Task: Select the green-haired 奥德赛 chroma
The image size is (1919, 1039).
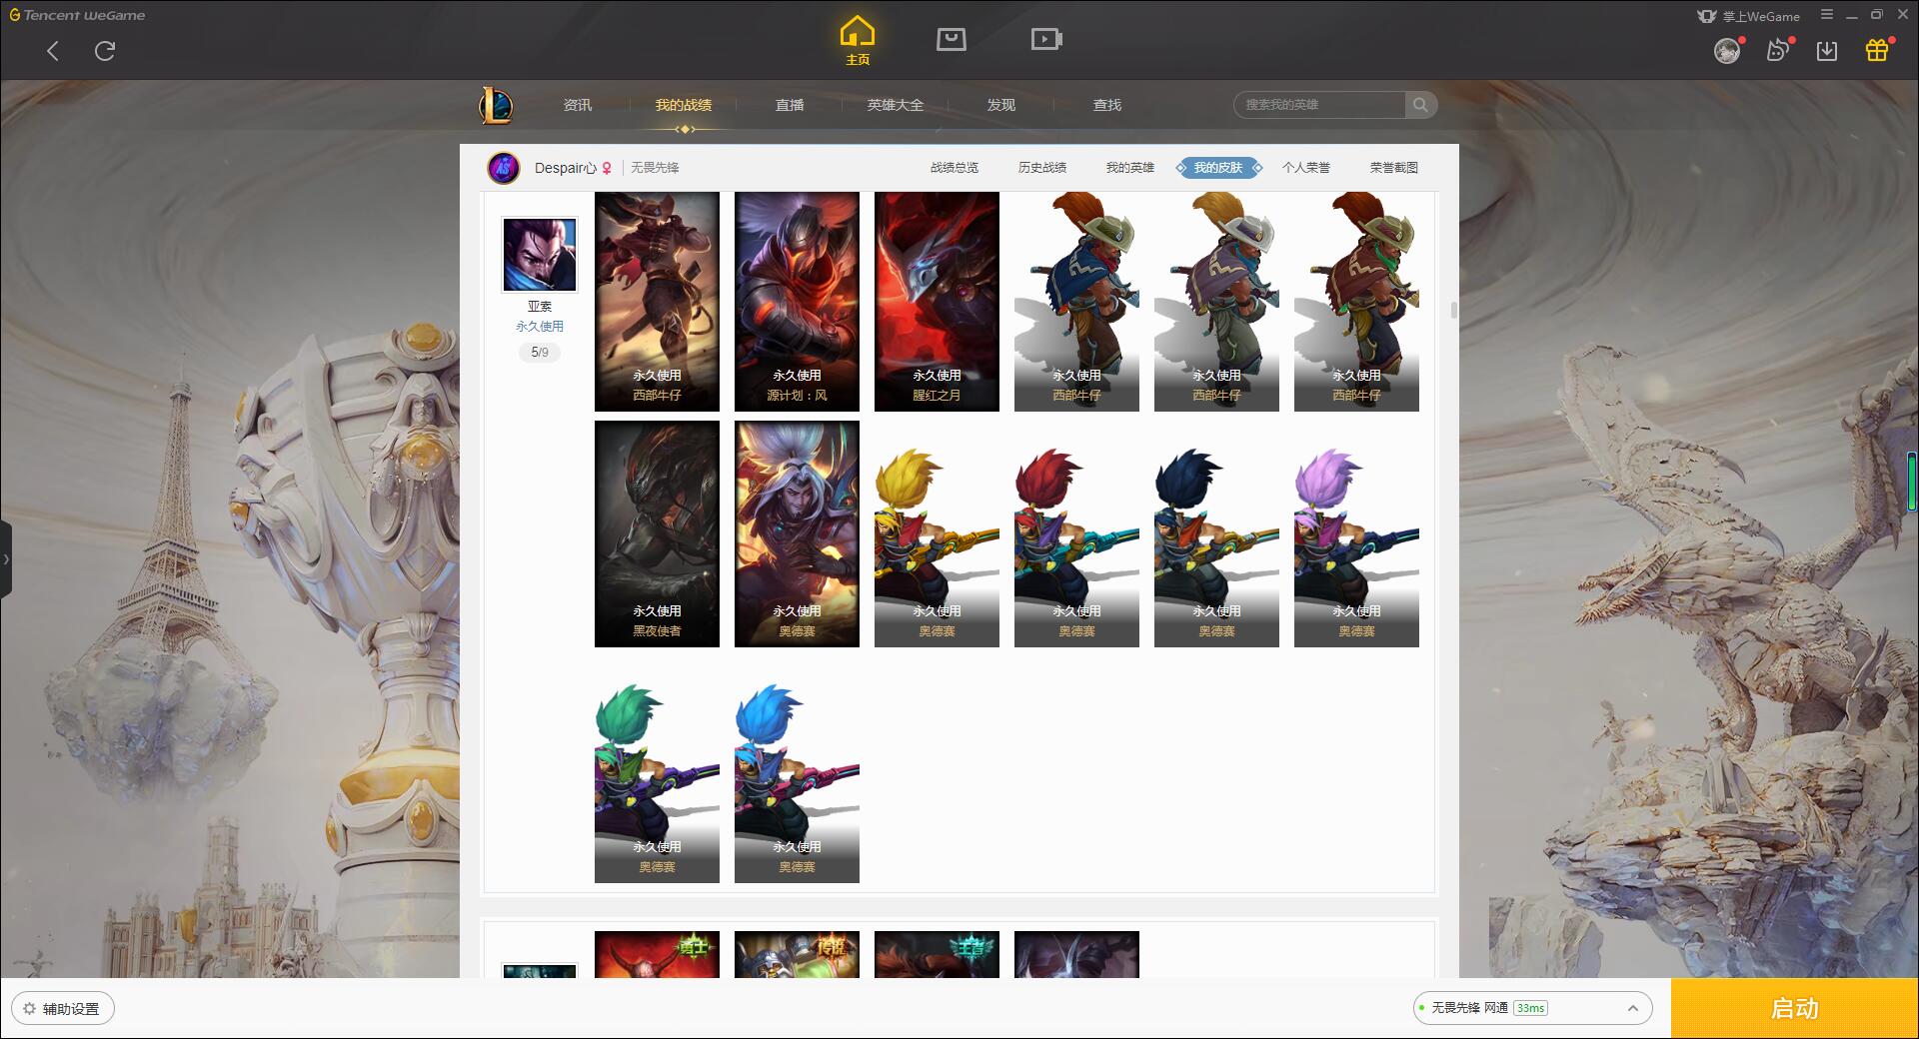Action: (657, 781)
